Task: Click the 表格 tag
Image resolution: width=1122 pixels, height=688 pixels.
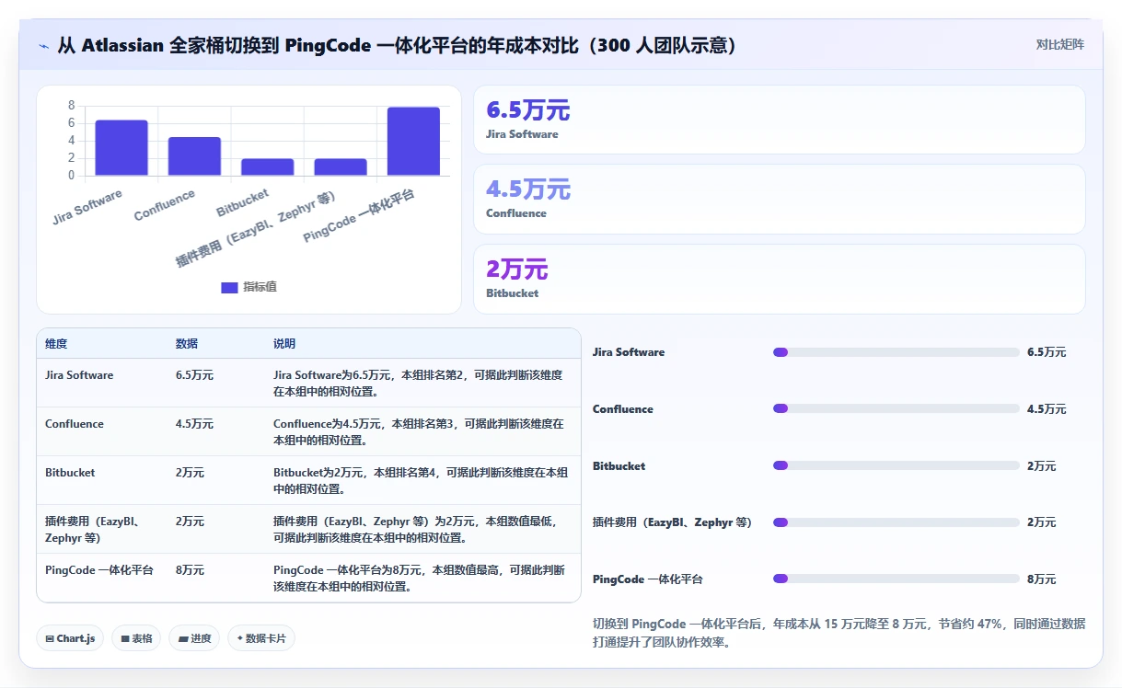Action: point(136,638)
